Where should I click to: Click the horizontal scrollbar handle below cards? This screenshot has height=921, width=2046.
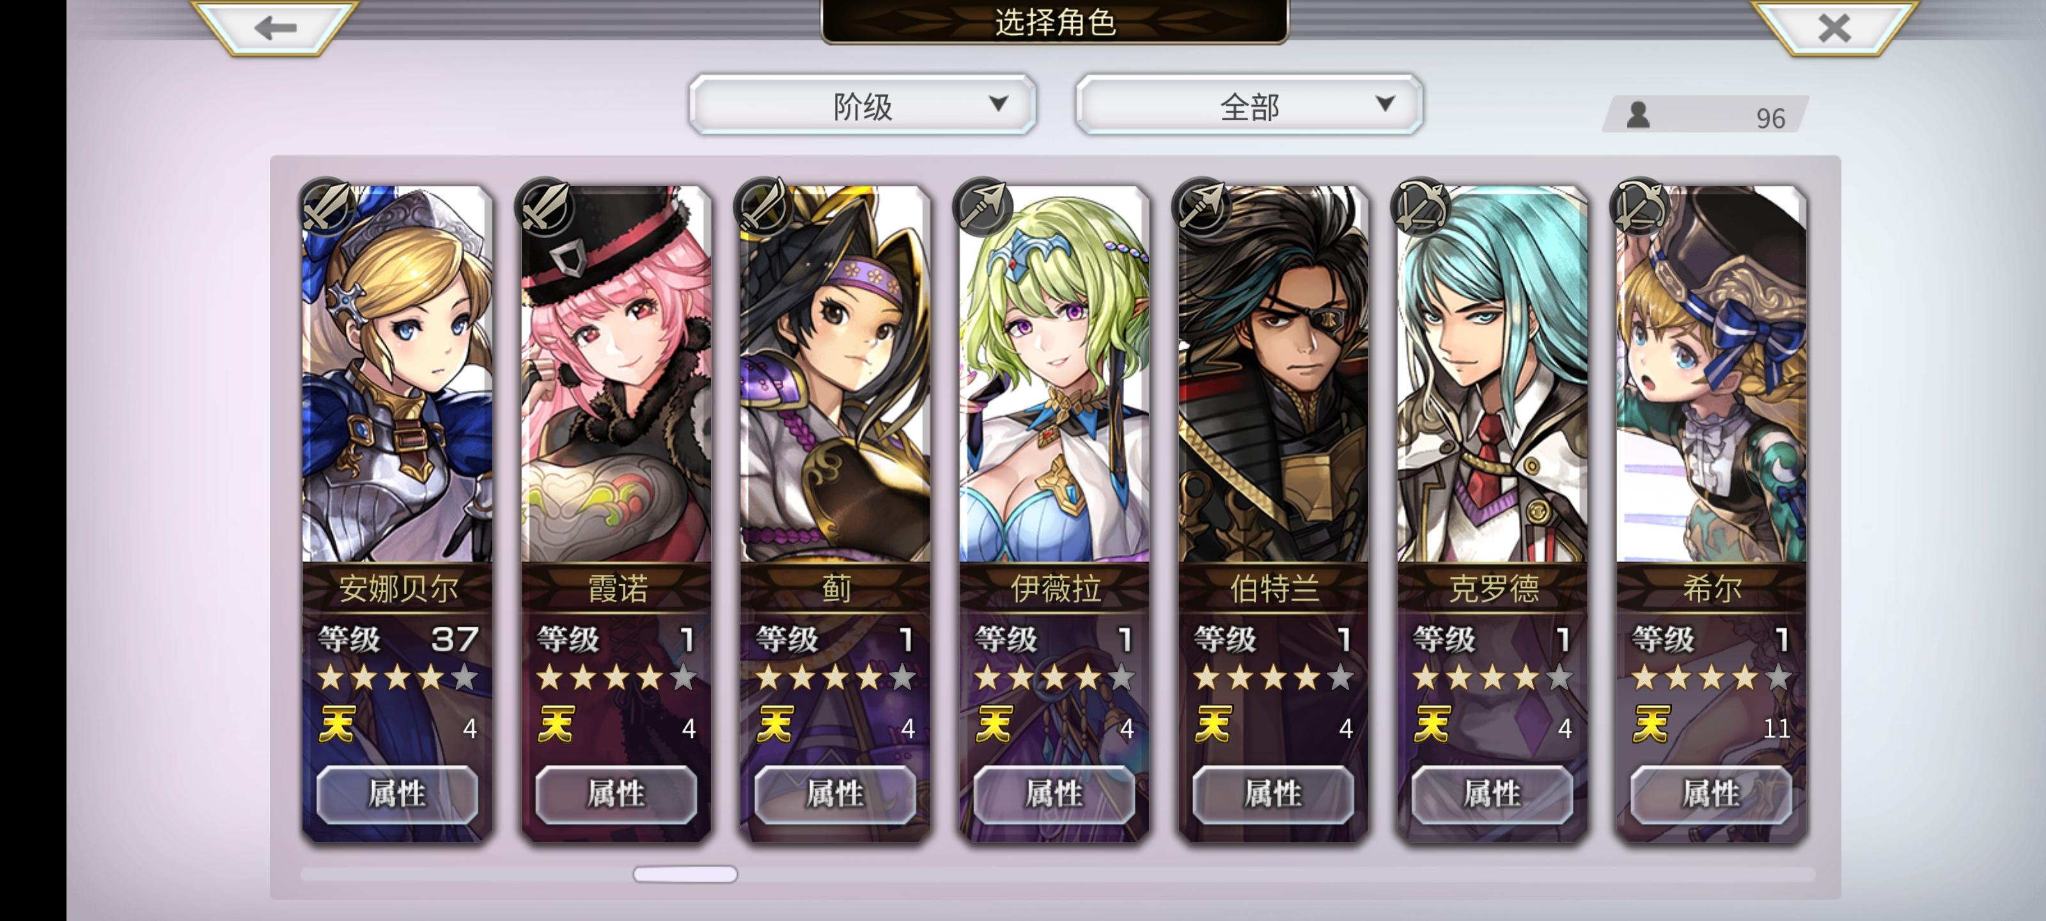[x=685, y=874]
